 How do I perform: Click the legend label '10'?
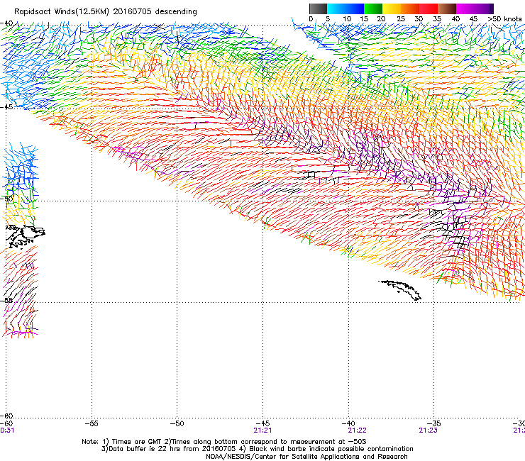[347, 18]
